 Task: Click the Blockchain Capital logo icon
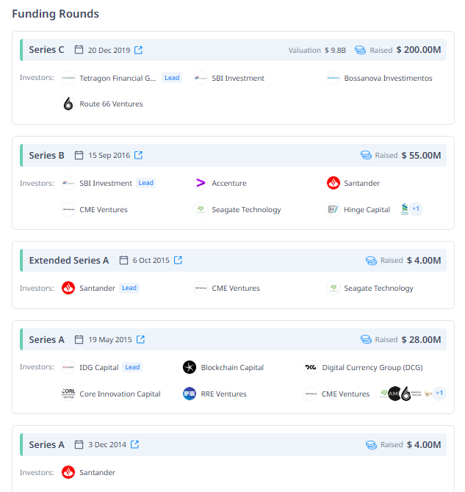pos(190,368)
